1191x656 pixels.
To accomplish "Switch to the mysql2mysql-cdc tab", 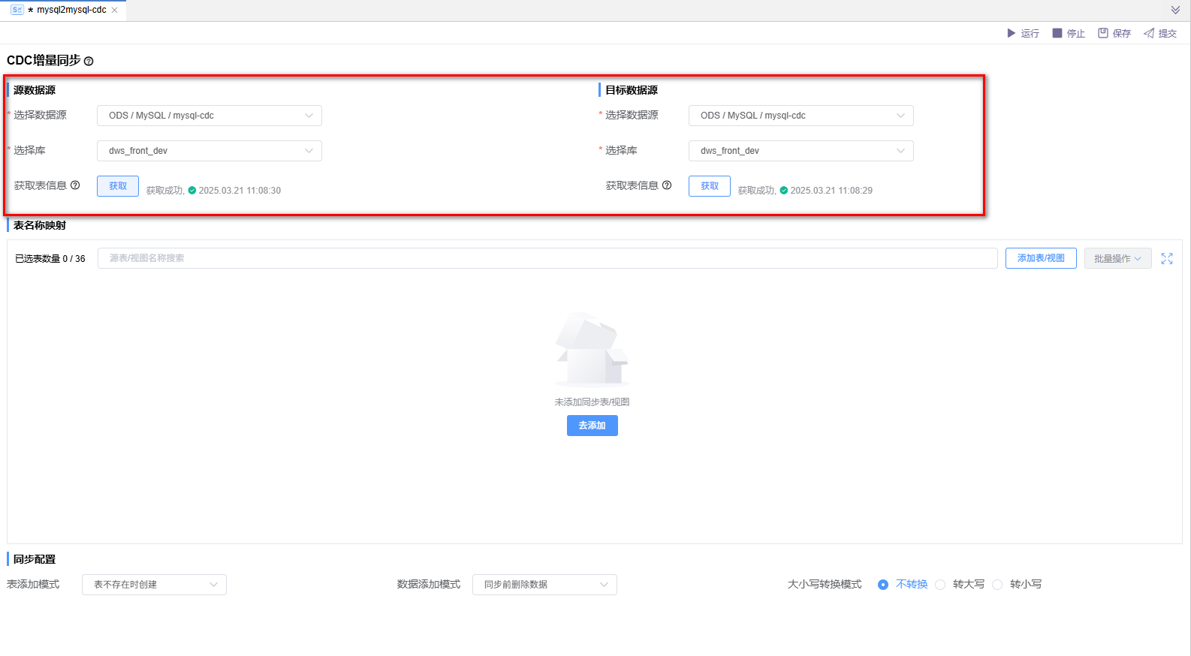I will (71, 10).
